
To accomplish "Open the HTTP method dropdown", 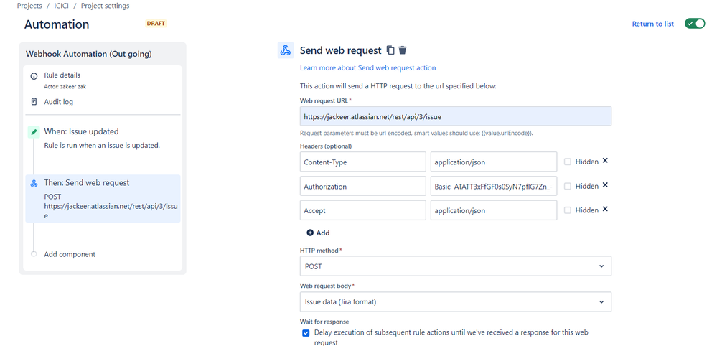I will click(456, 266).
